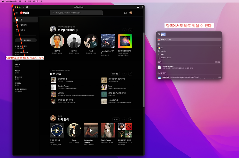Go to previous in 다시 듣기 carousel
This screenshot has height=158, width=239.
click(x=125, y=119)
